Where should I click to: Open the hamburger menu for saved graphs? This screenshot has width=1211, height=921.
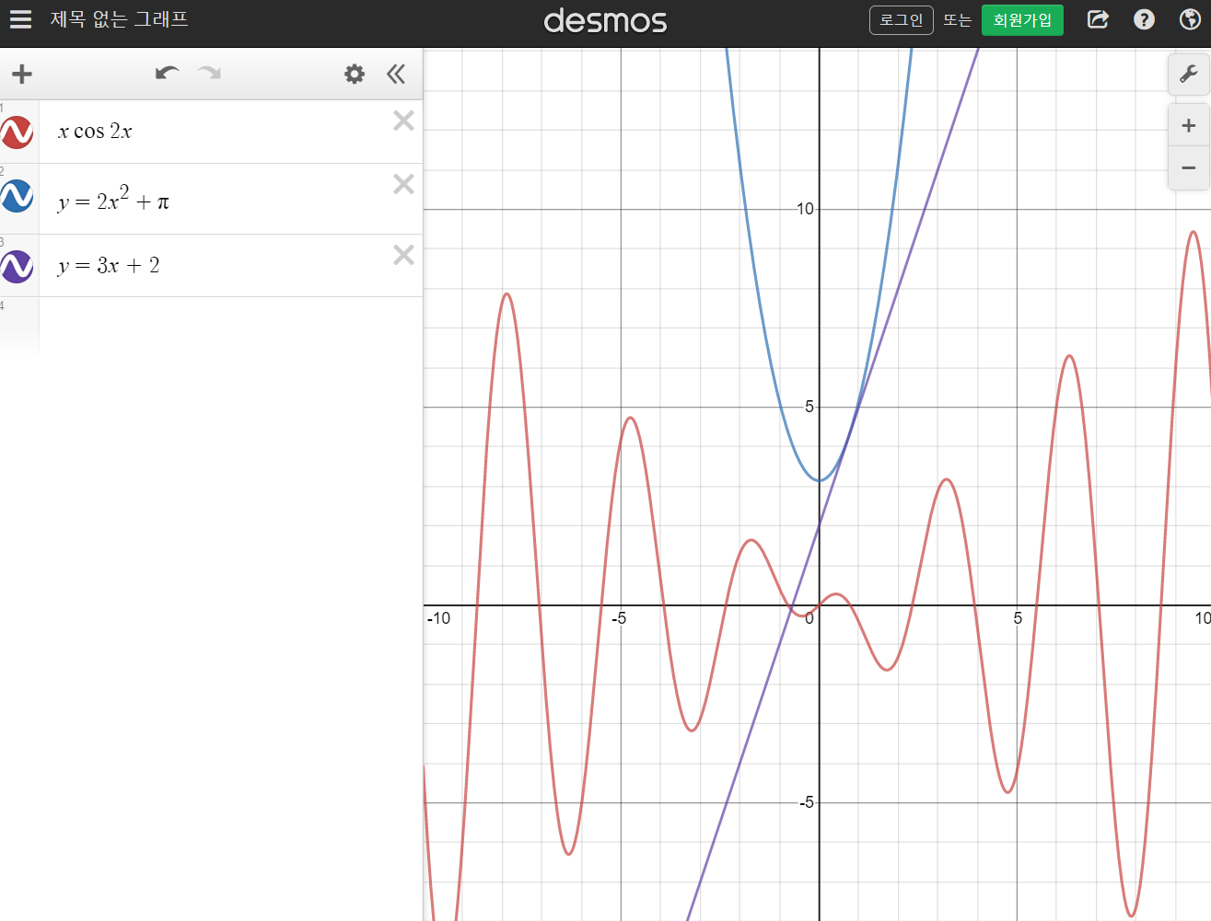coord(20,19)
